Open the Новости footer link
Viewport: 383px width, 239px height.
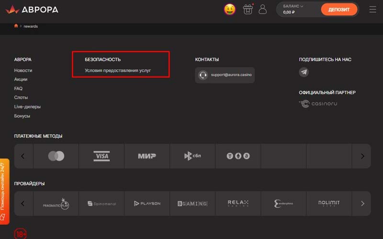tap(23, 70)
